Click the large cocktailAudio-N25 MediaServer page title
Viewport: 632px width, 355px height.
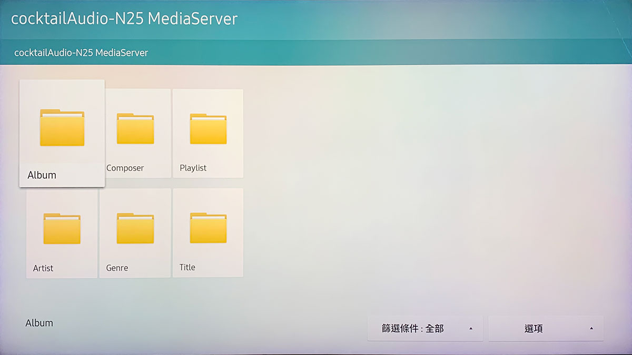click(124, 18)
